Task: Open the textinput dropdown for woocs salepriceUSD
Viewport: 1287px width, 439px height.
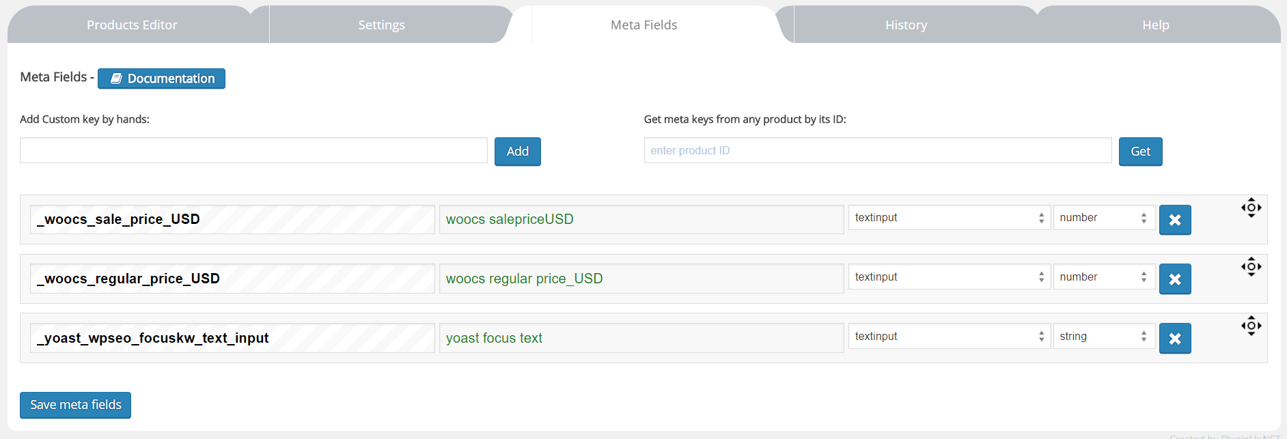Action: (x=949, y=218)
